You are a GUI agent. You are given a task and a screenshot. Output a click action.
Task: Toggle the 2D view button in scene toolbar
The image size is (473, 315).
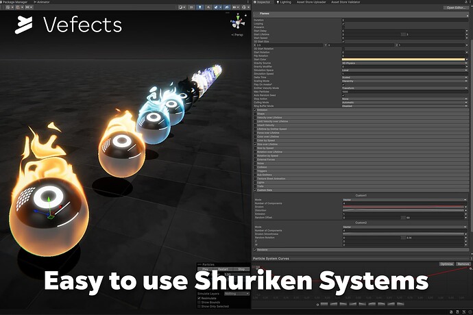coord(191,7)
